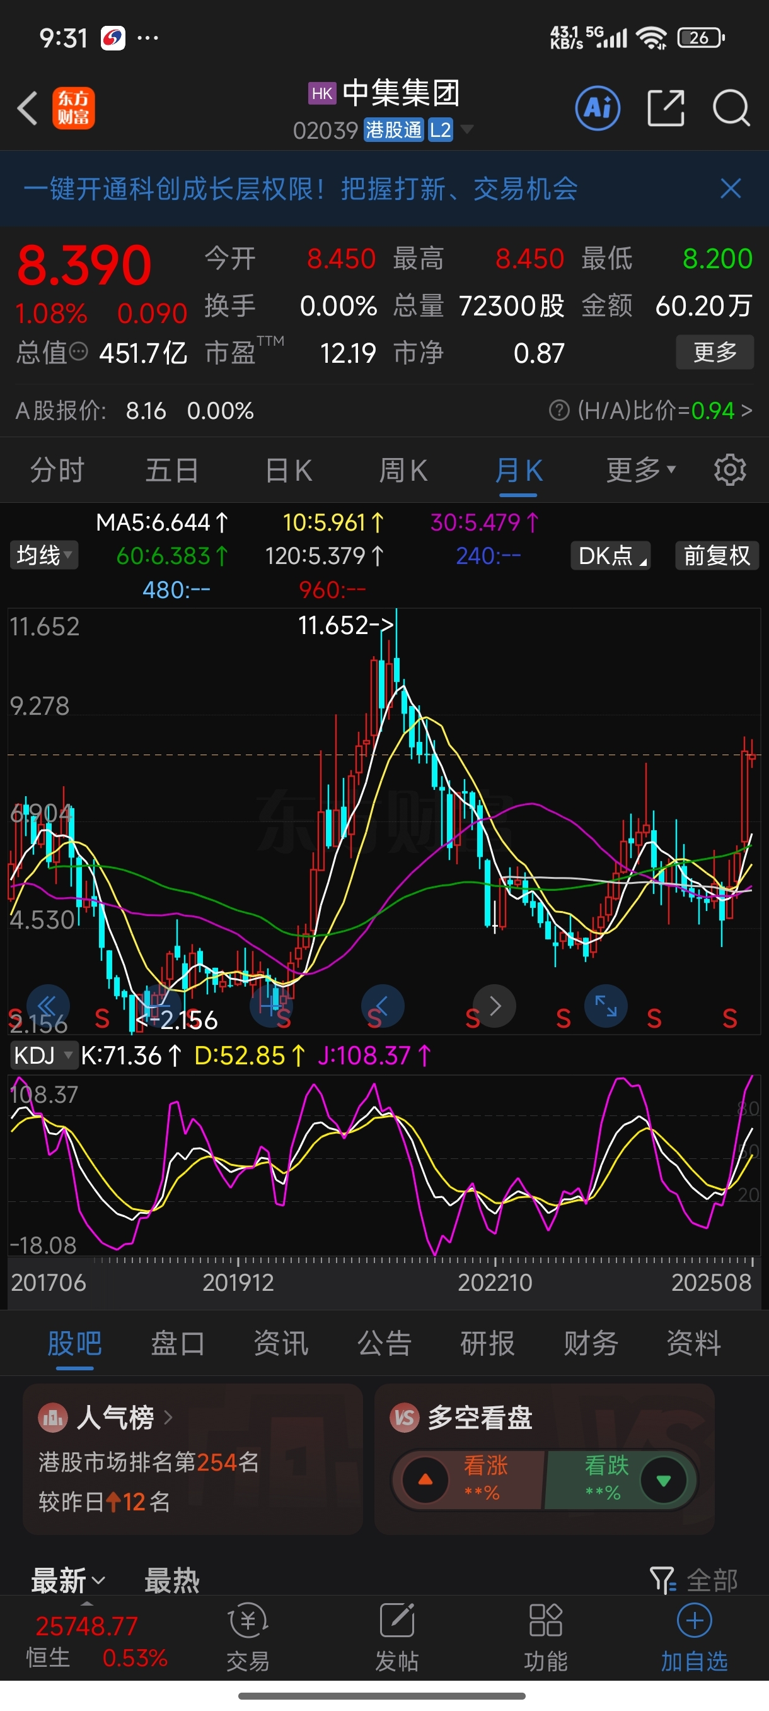This screenshot has height=1711, width=769.
Task: Tap the question mark help icon by H/A比价
Action: point(558,411)
